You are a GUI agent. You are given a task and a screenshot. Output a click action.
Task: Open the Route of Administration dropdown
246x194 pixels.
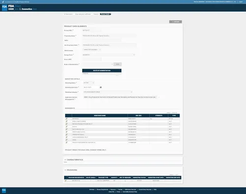98,64
